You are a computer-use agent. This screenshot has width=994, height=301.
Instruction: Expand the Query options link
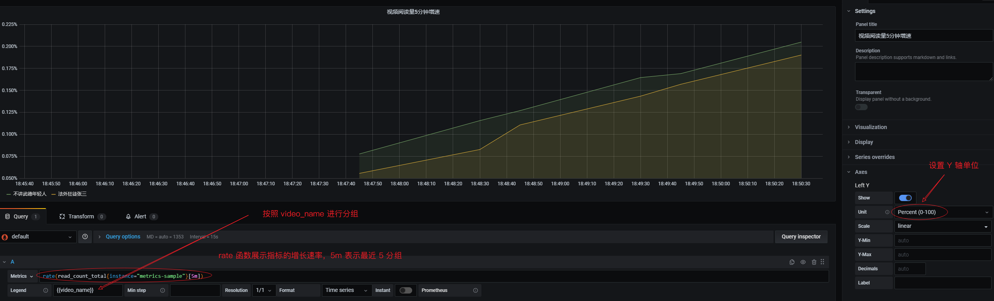pyautogui.click(x=123, y=236)
